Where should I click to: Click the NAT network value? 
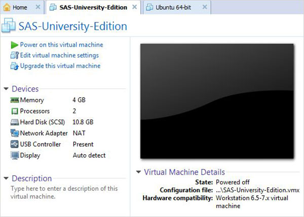click(x=79, y=133)
